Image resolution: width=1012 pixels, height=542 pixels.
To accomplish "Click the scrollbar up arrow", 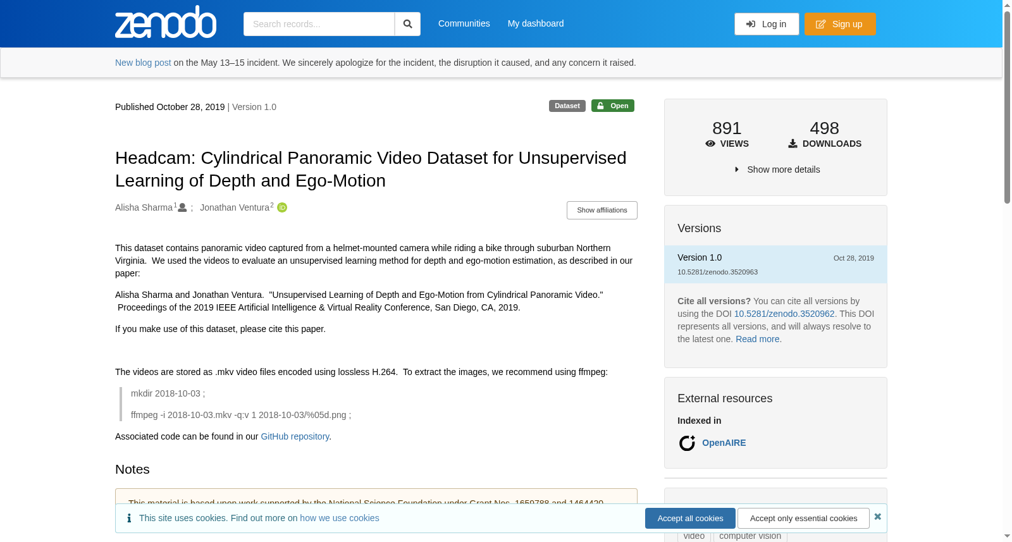I will 1007,5.
